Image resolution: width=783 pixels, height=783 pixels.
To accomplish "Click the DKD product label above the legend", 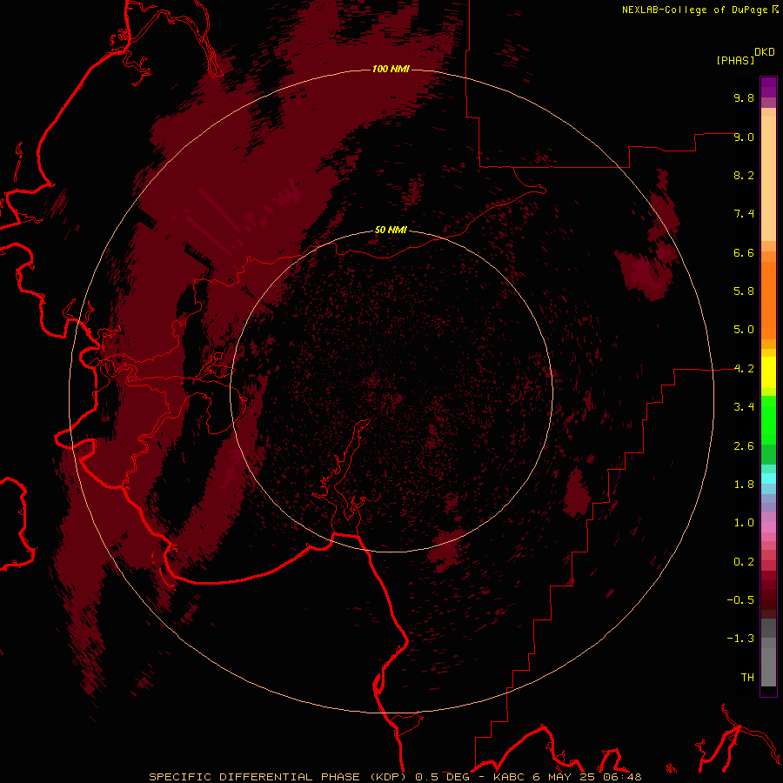I will pyautogui.click(x=764, y=52).
